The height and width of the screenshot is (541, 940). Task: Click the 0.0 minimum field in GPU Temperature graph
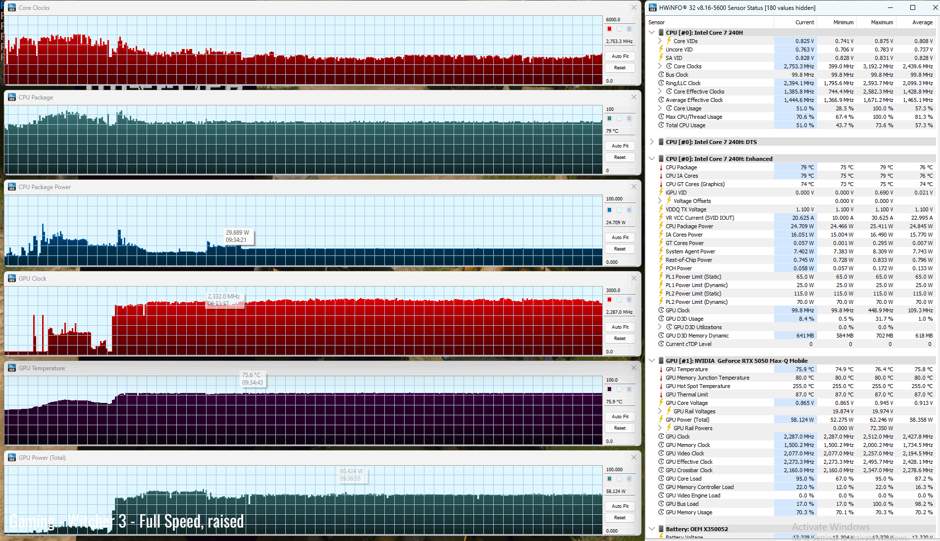620,442
